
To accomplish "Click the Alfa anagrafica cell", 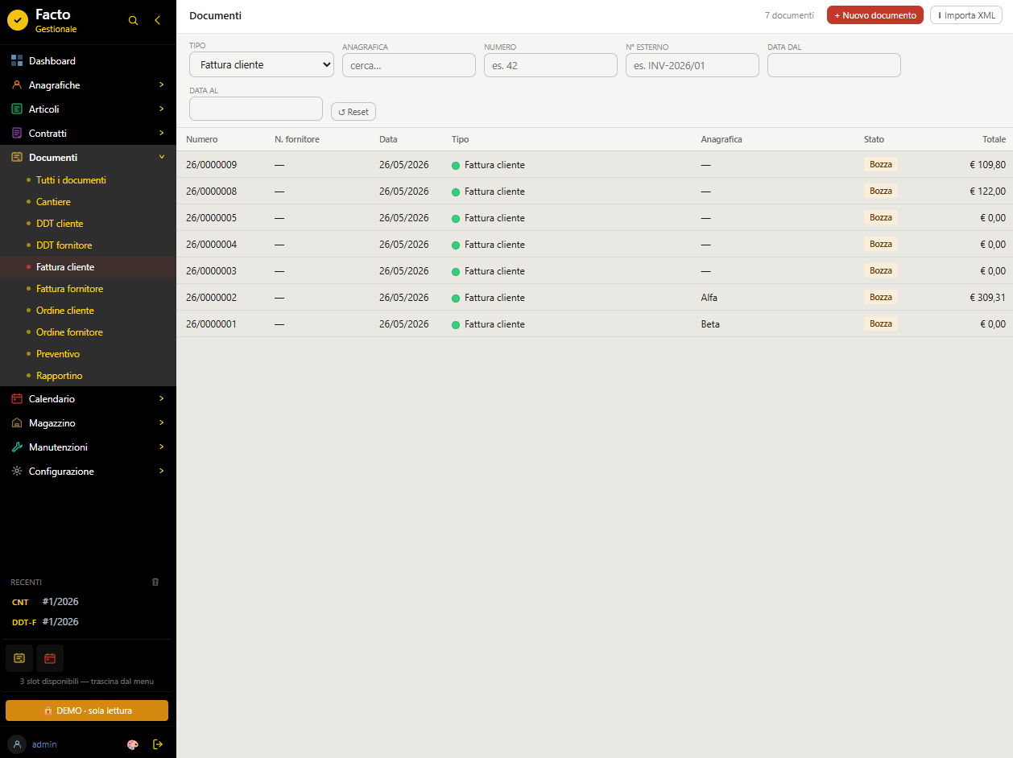I will tap(709, 298).
